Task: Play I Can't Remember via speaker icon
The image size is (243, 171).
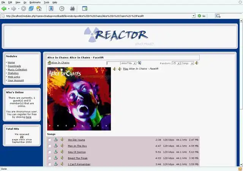Action: coord(62,164)
